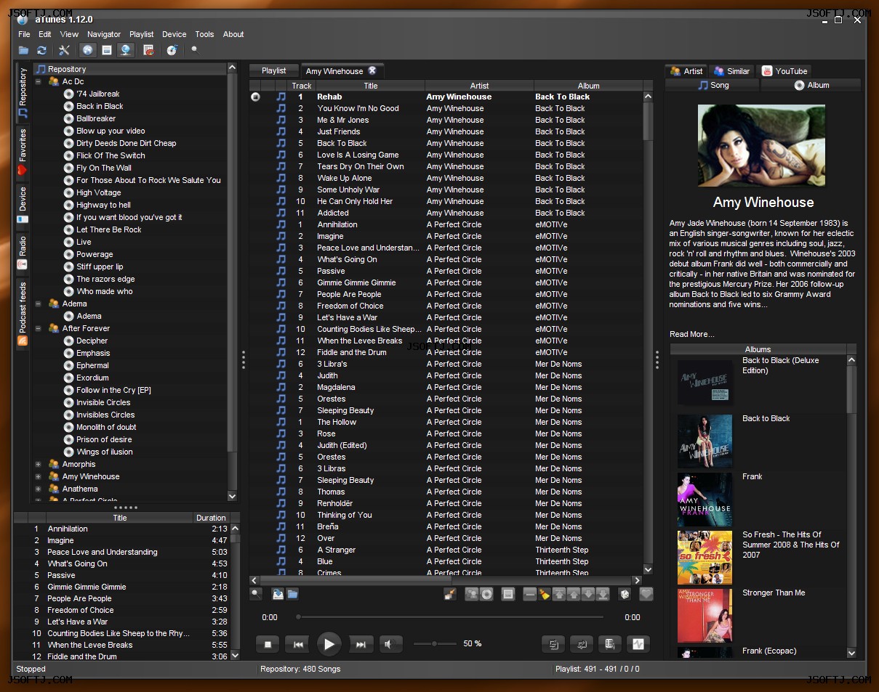Sort playlist by the Artist column header
Image resolution: width=879 pixels, height=692 pixels.
(x=479, y=86)
